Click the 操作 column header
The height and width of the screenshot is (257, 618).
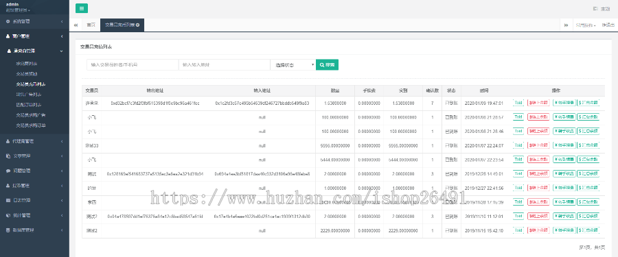556,90
